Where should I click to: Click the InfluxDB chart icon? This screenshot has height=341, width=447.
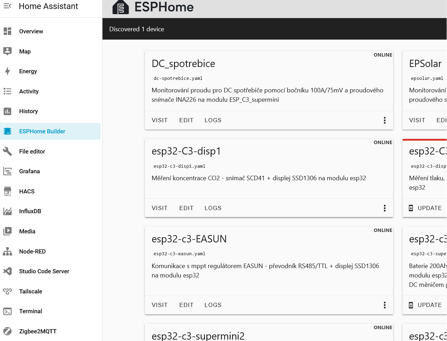[x=7, y=211]
